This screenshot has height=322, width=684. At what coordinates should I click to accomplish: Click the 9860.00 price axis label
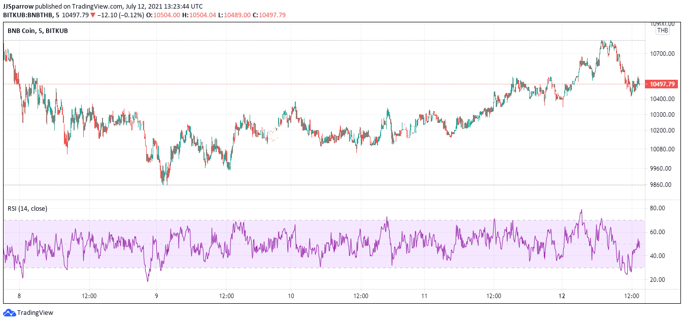pos(662,185)
